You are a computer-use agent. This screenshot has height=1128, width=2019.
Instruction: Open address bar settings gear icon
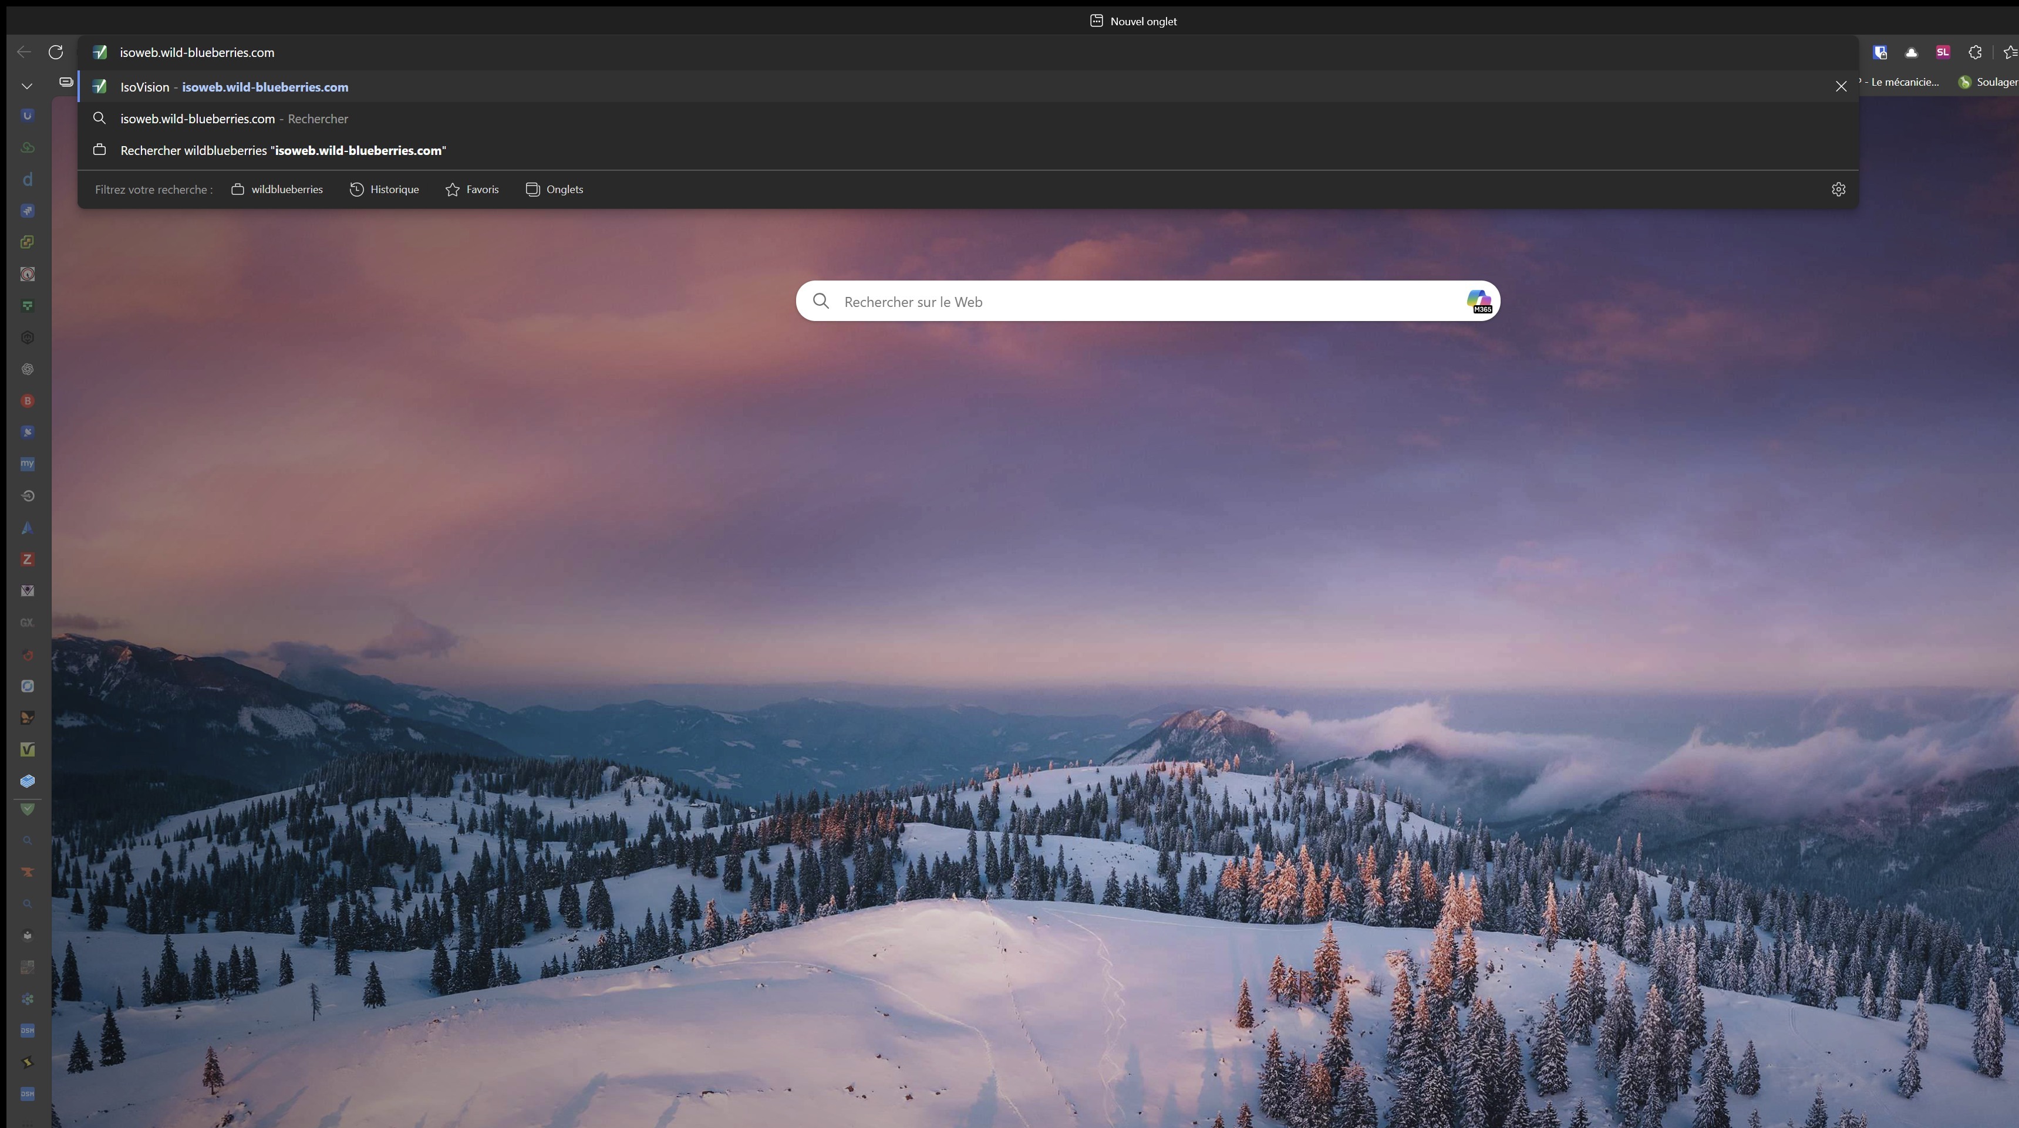click(x=1838, y=190)
